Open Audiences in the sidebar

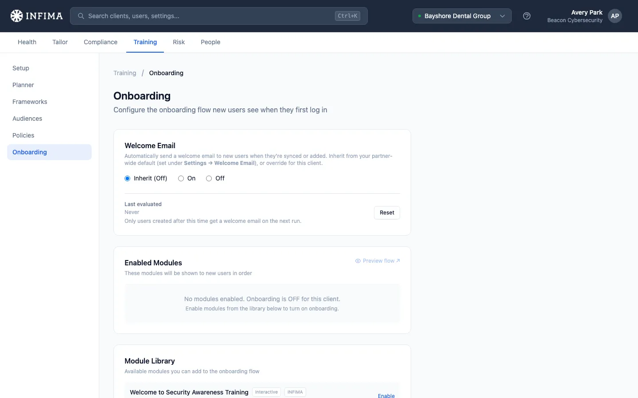click(49, 119)
